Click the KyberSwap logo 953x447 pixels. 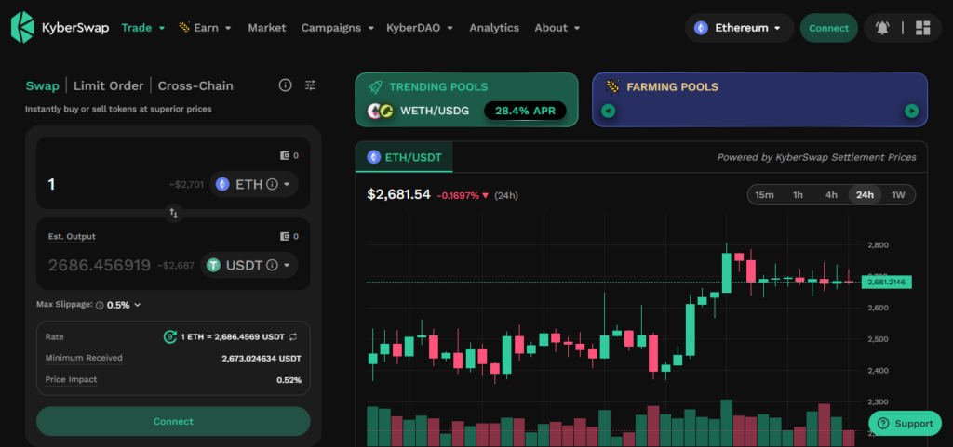[60, 27]
